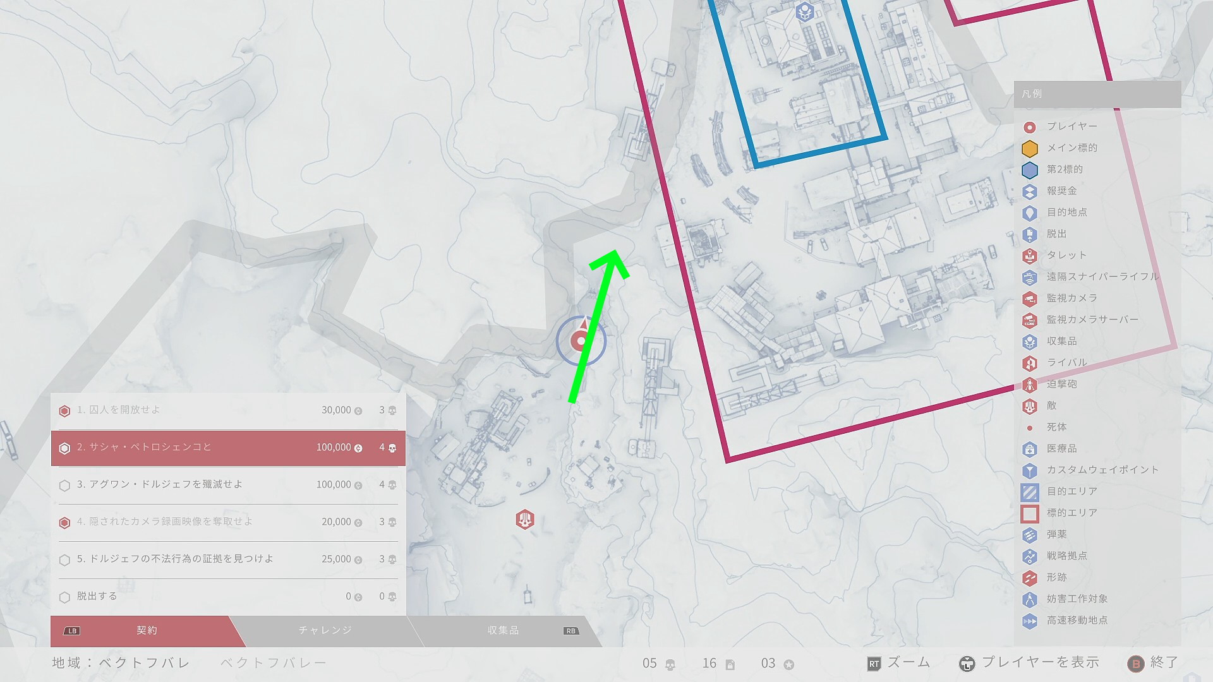This screenshot has width=1213, height=682.
Task: Switch to the チャレンジ tab
Action: click(x=325, y=631)
